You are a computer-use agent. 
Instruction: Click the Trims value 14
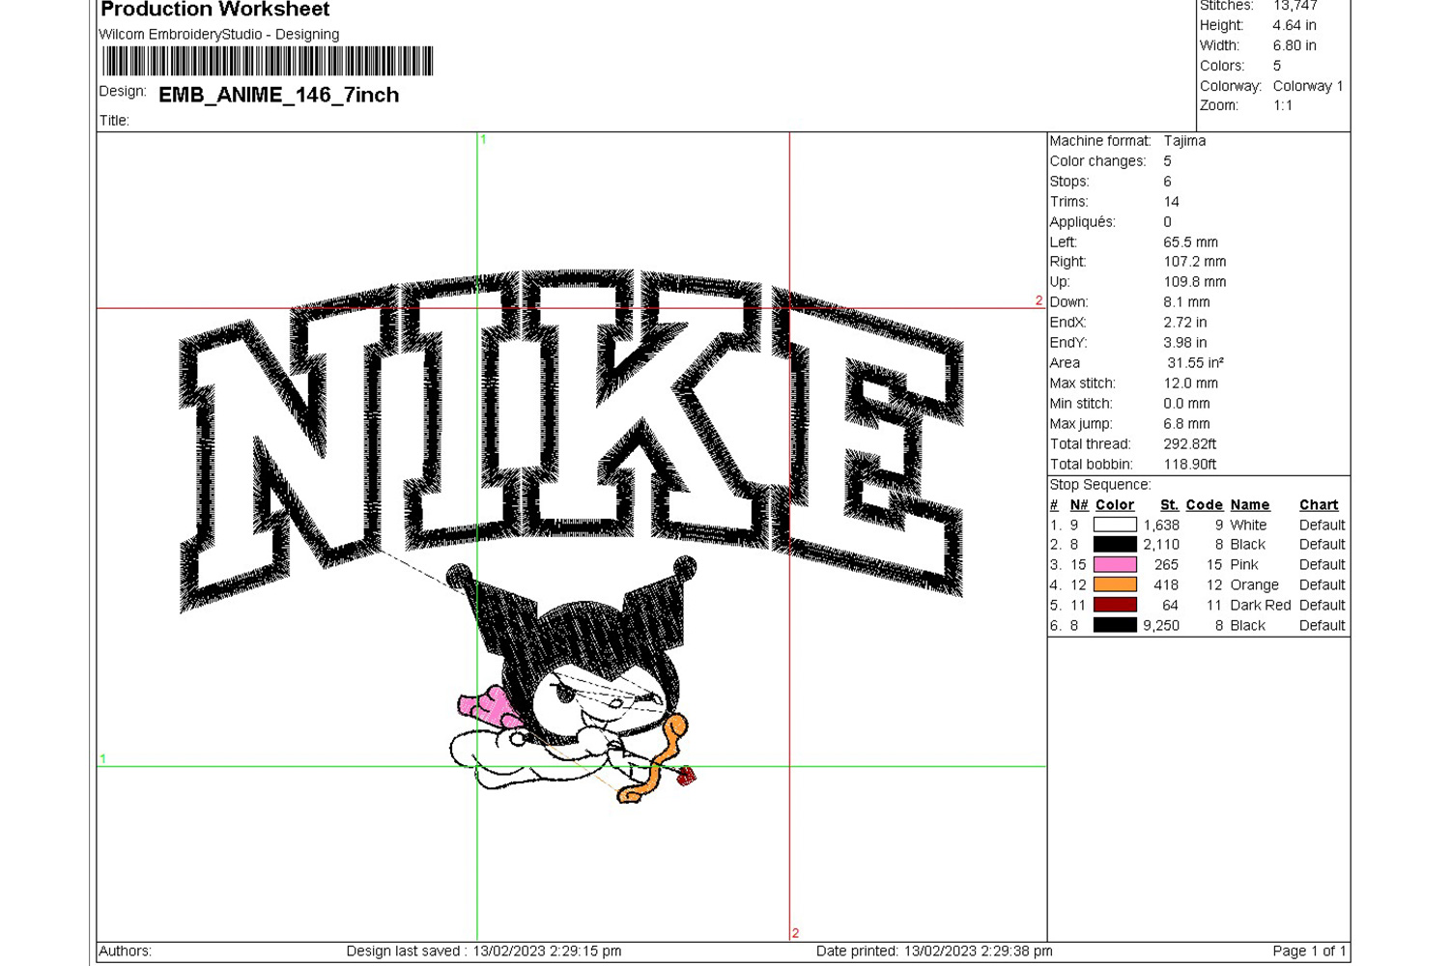point(1171,202)
